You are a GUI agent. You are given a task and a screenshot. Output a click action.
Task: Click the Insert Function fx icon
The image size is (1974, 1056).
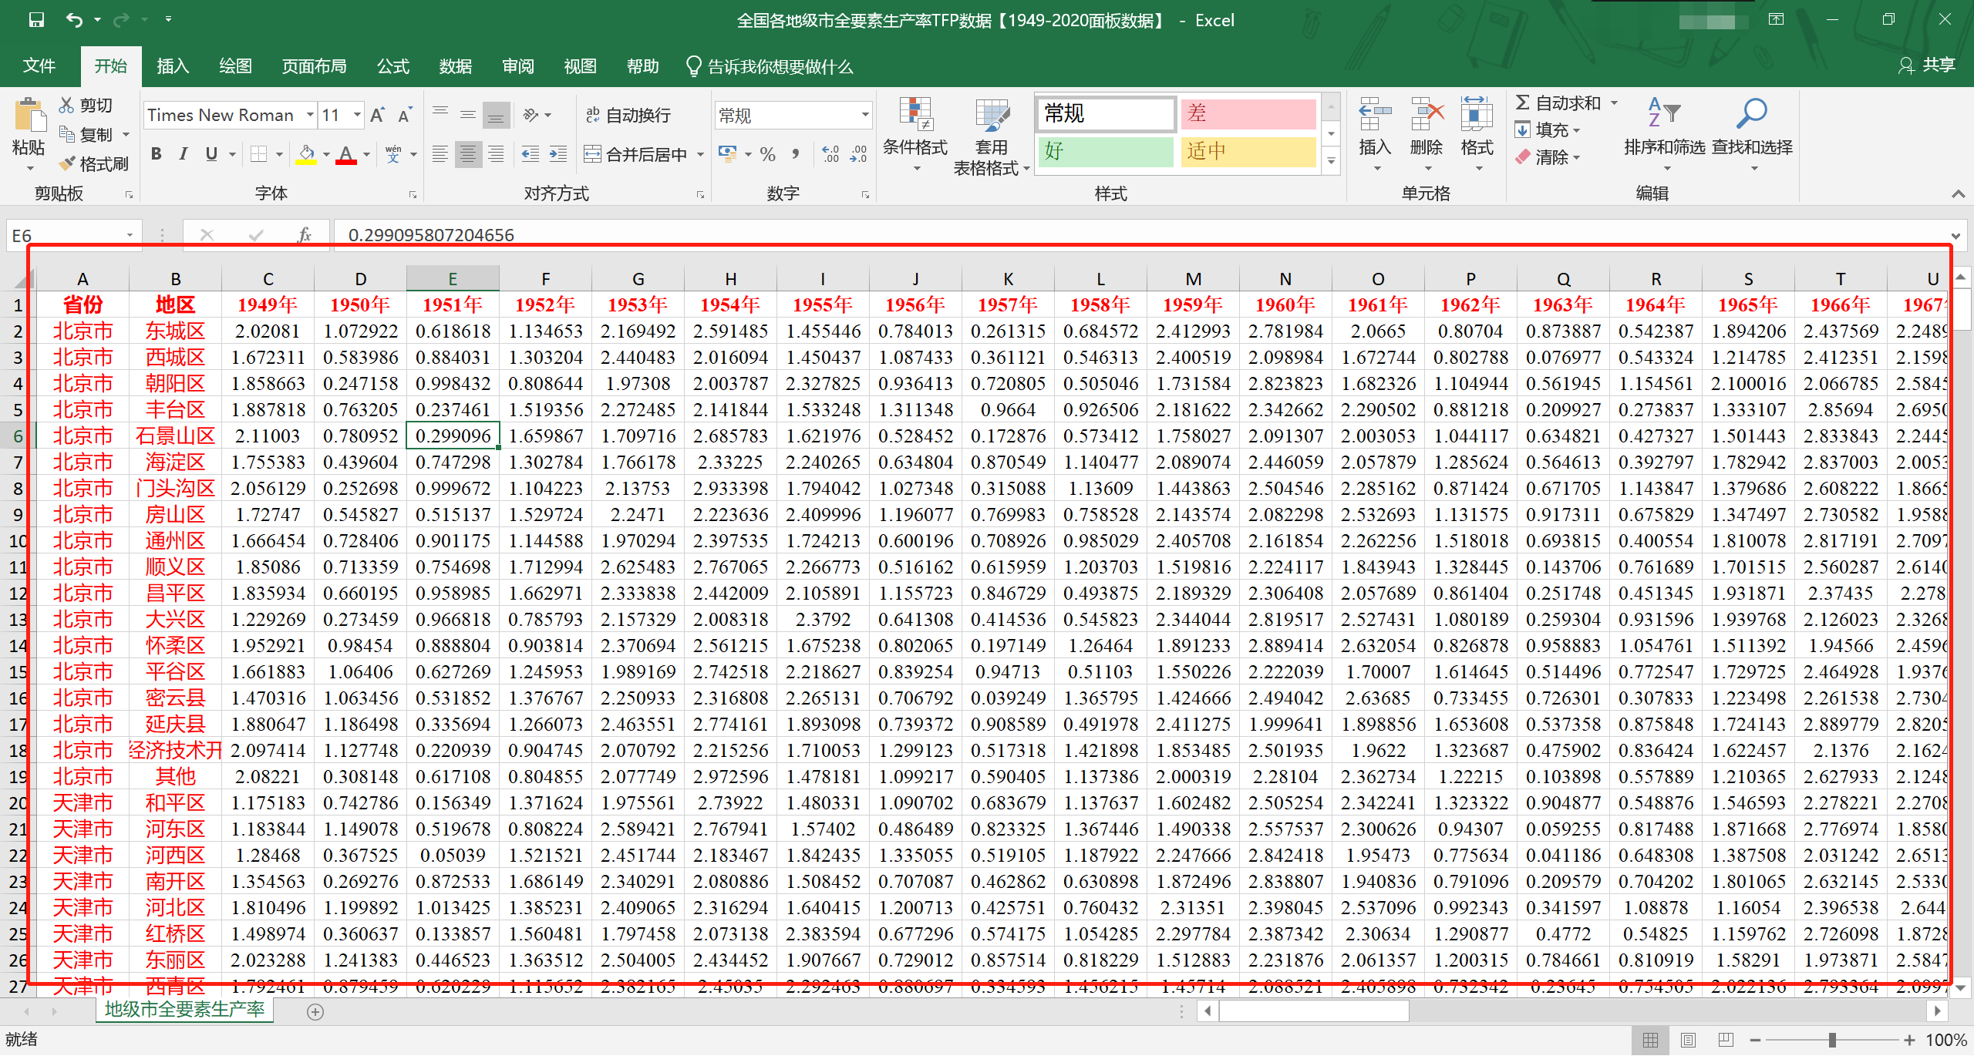pos(305,234)
